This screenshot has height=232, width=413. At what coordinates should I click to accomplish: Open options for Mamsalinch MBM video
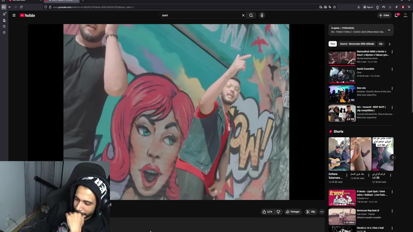(392, 52)
